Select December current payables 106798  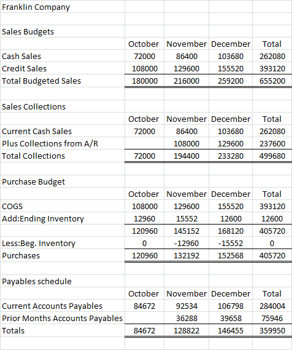(231, 306)
